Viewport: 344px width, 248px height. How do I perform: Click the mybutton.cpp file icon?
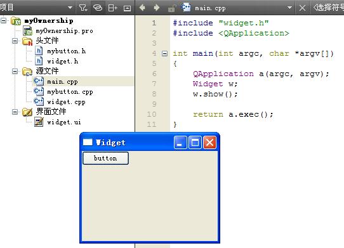(39, 91)
